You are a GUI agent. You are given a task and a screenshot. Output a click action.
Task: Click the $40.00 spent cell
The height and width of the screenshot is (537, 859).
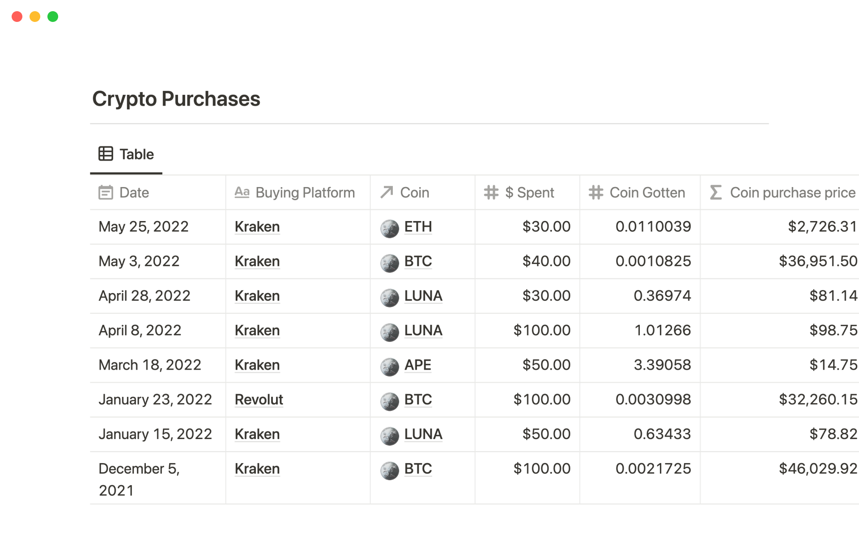[546, 261]
